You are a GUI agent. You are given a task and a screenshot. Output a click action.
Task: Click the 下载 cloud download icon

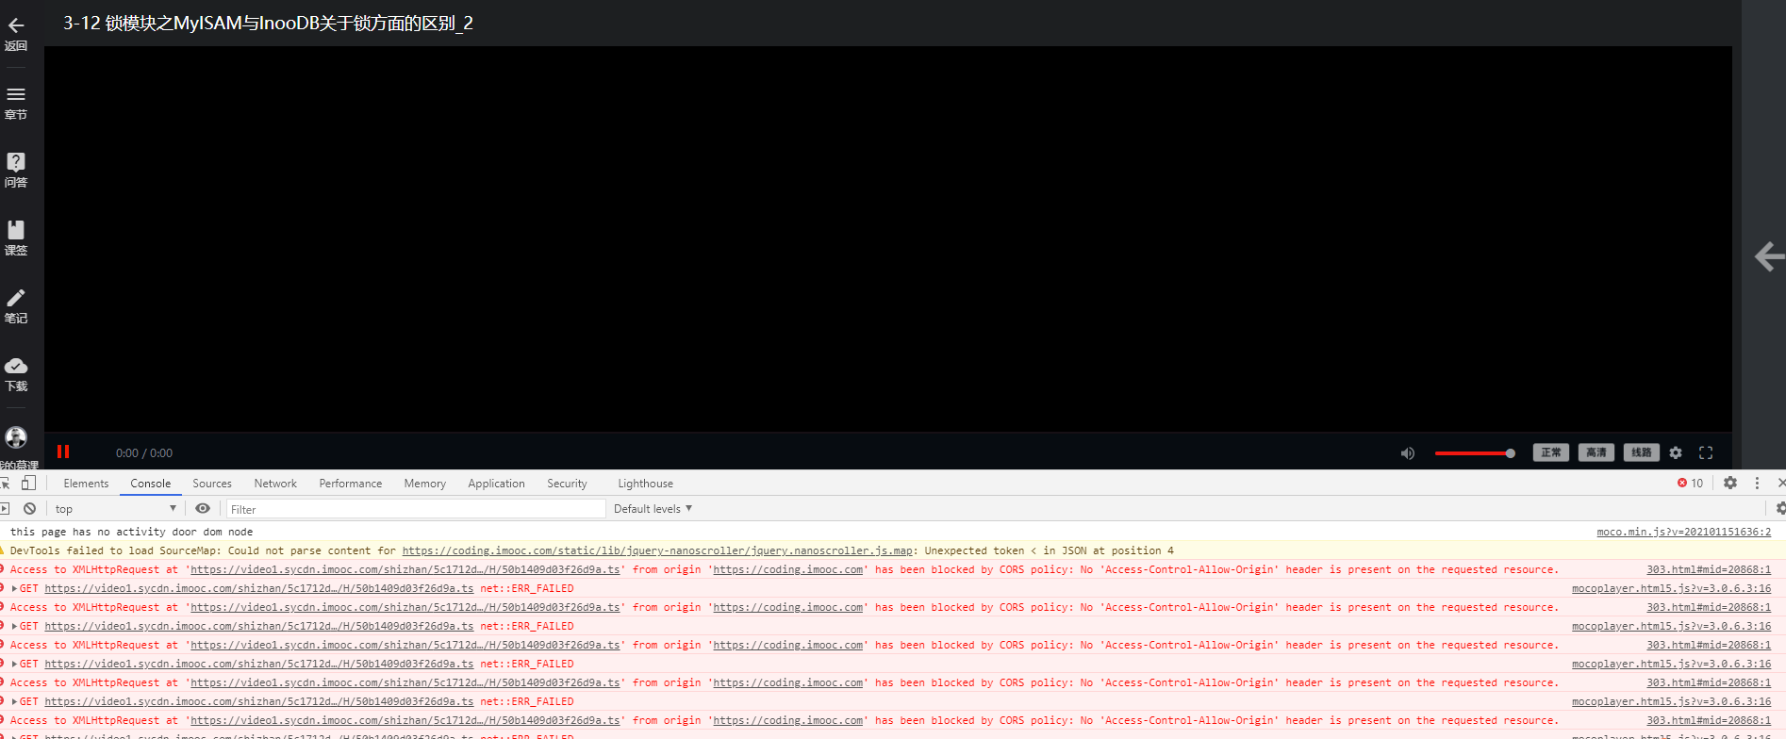(16, 366)
